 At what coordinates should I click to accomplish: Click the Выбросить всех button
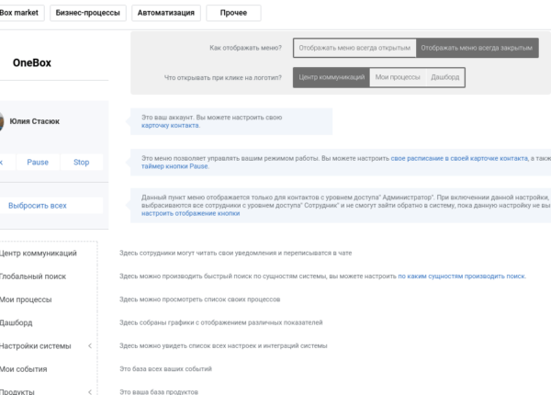point(38,206)
